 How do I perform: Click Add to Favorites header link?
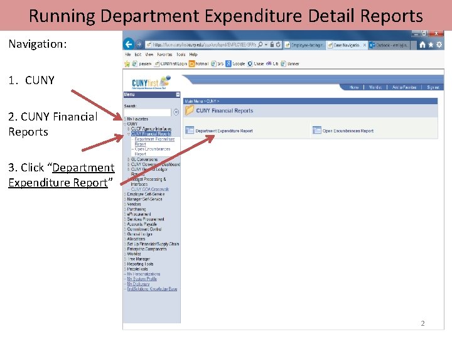click(x=404, y=87)
